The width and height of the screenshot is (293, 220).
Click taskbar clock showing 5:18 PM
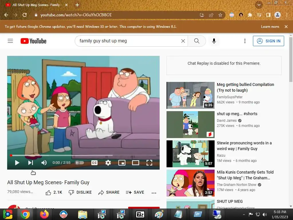(x=280, y=214)
